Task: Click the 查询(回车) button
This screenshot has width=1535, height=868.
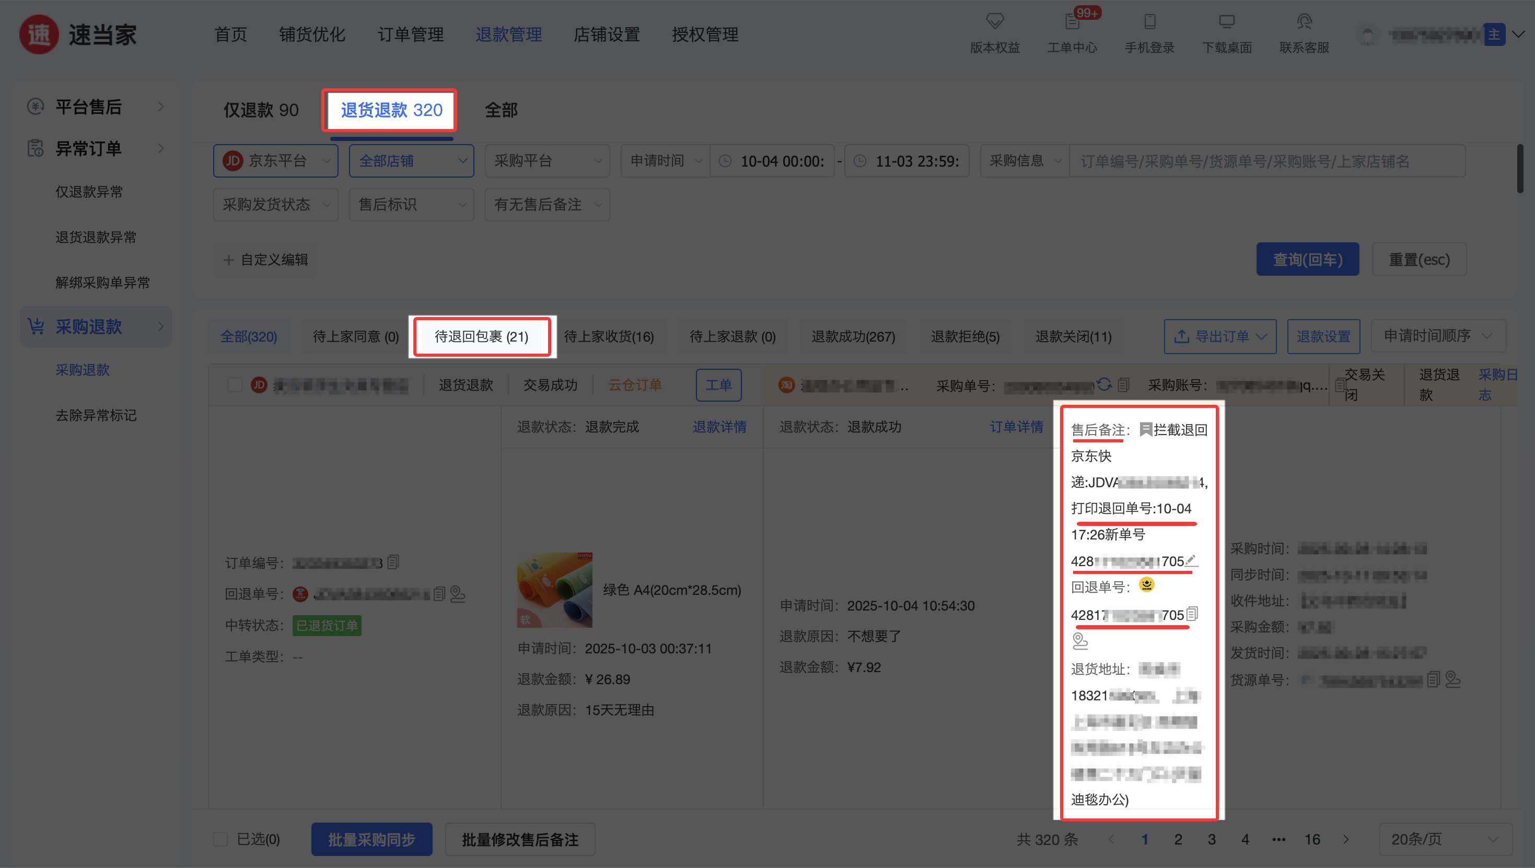Action: point(1307,260)
